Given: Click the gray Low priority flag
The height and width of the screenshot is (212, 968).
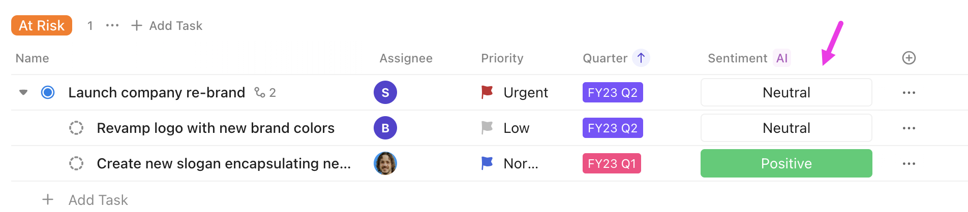Looking at the screenshot, I should pyautogui.click(x=487, y=127).
